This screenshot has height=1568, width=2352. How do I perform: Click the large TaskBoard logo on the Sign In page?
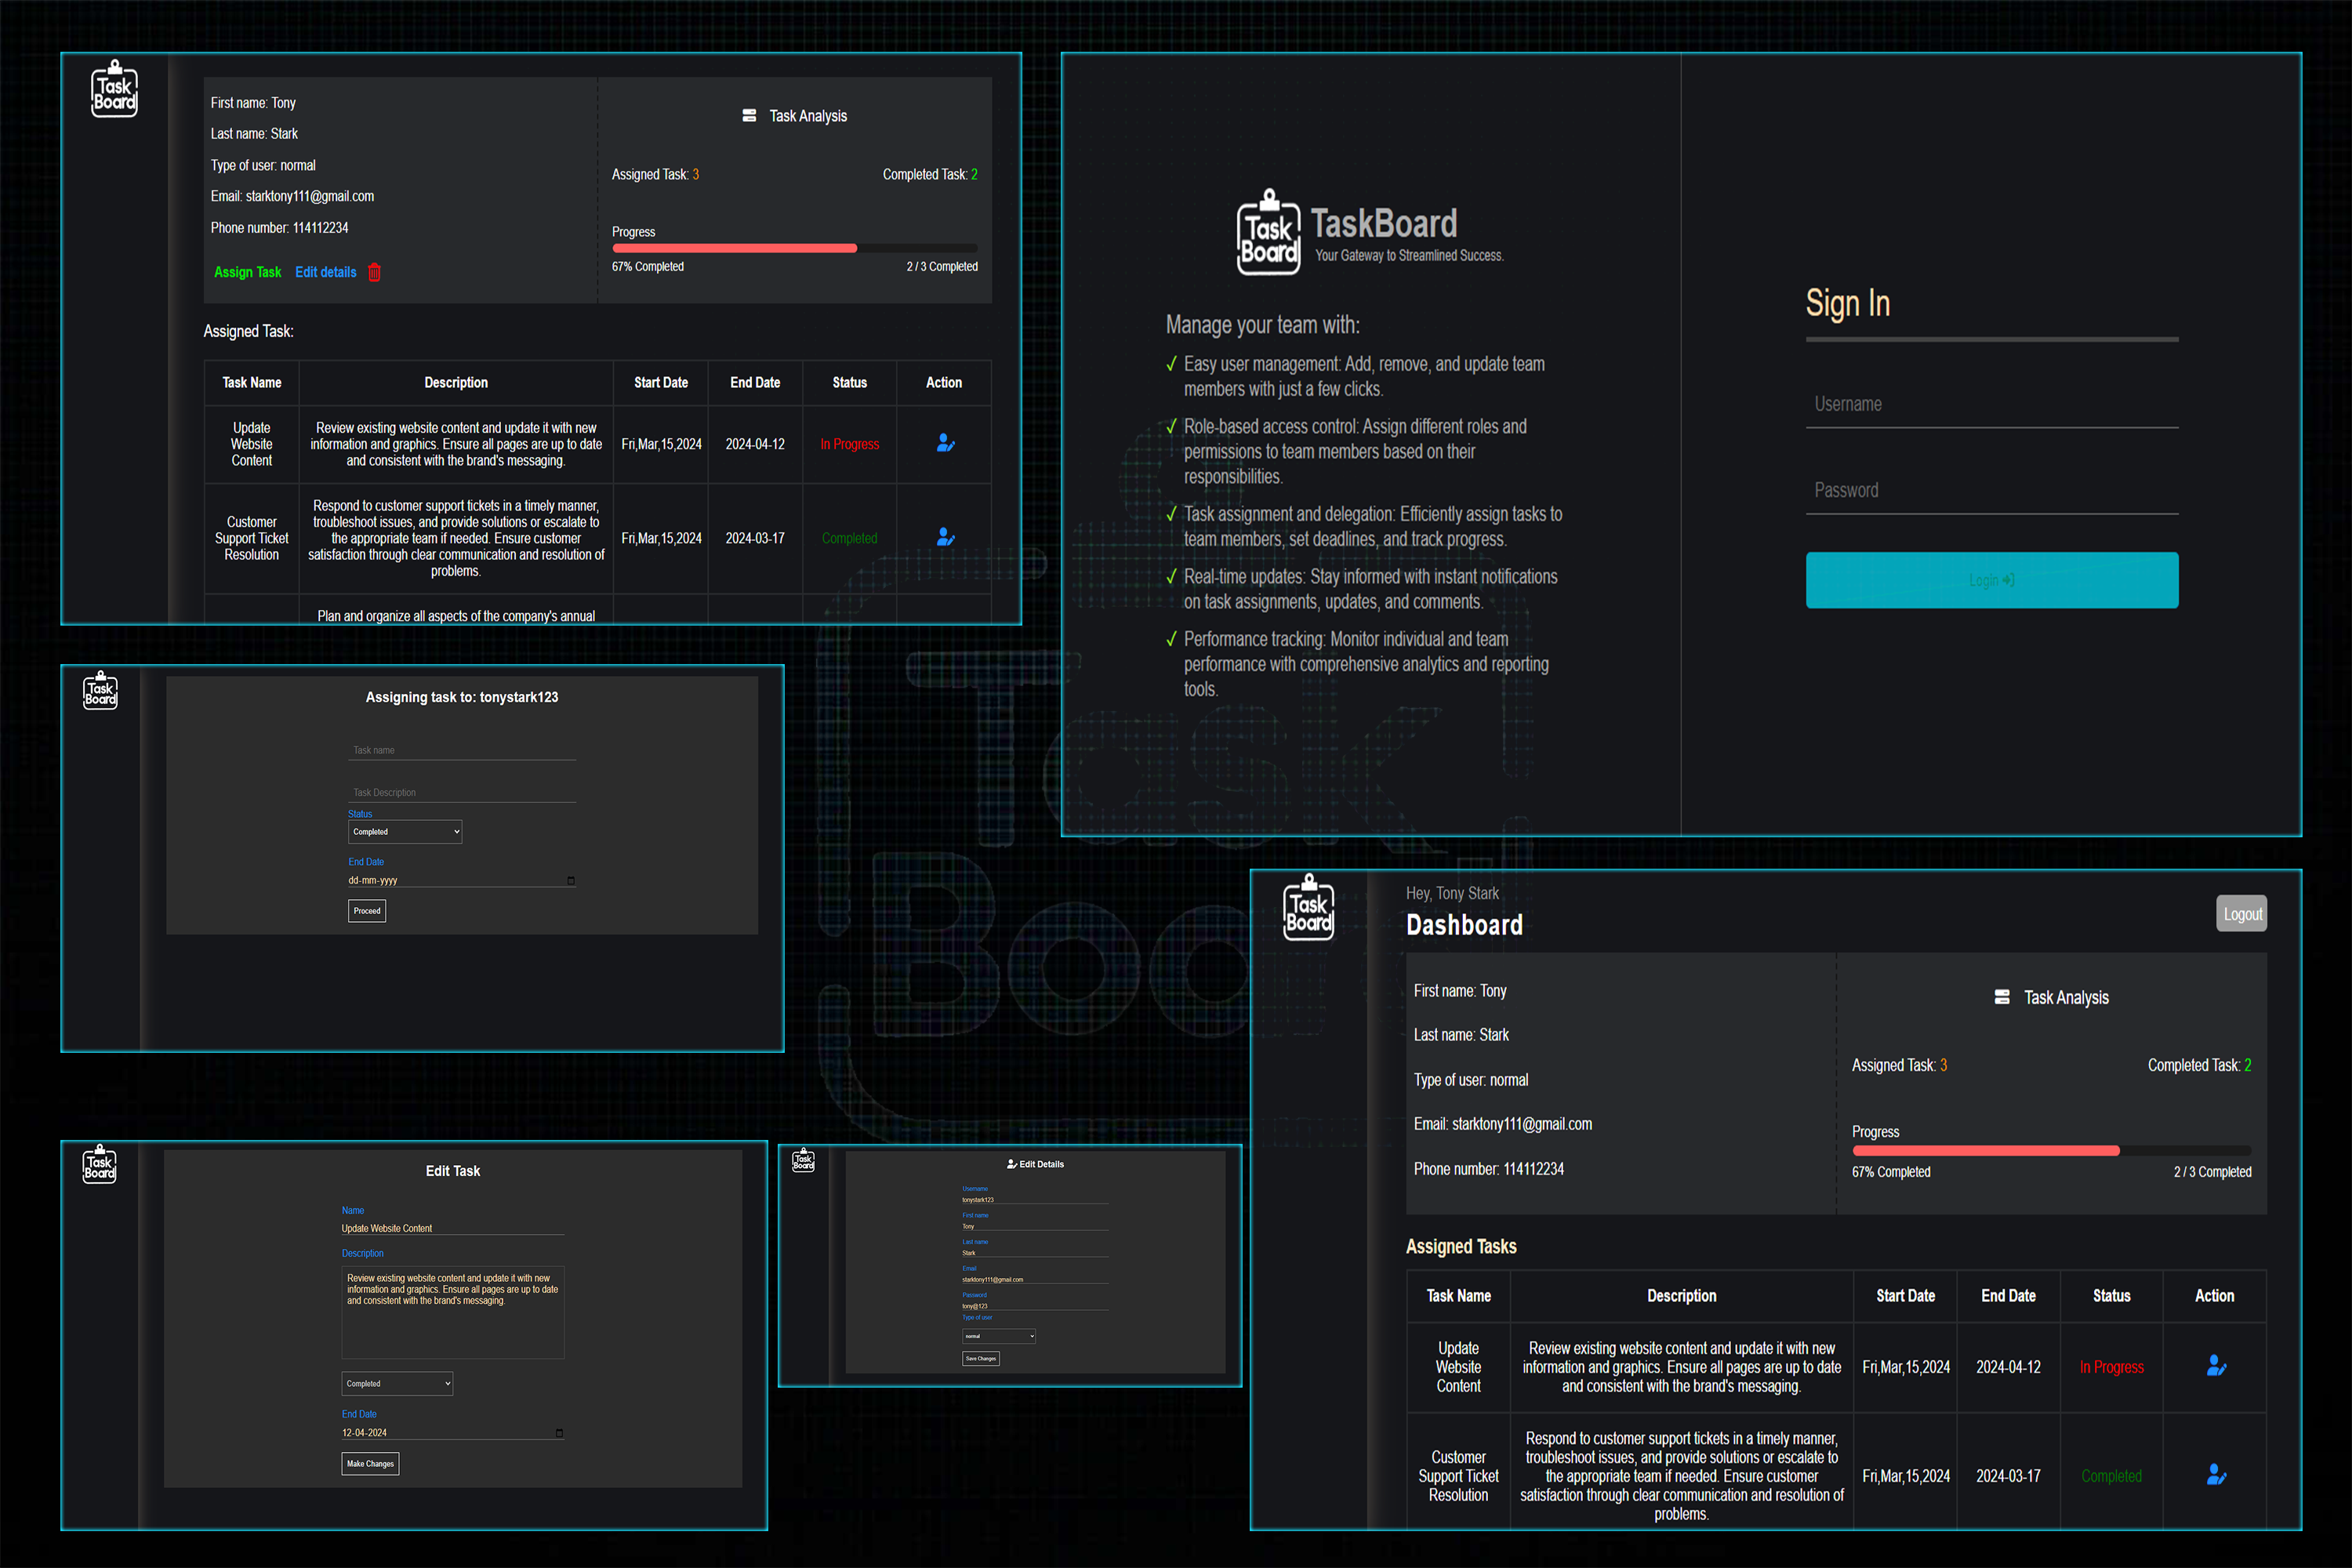[1268, 232]
